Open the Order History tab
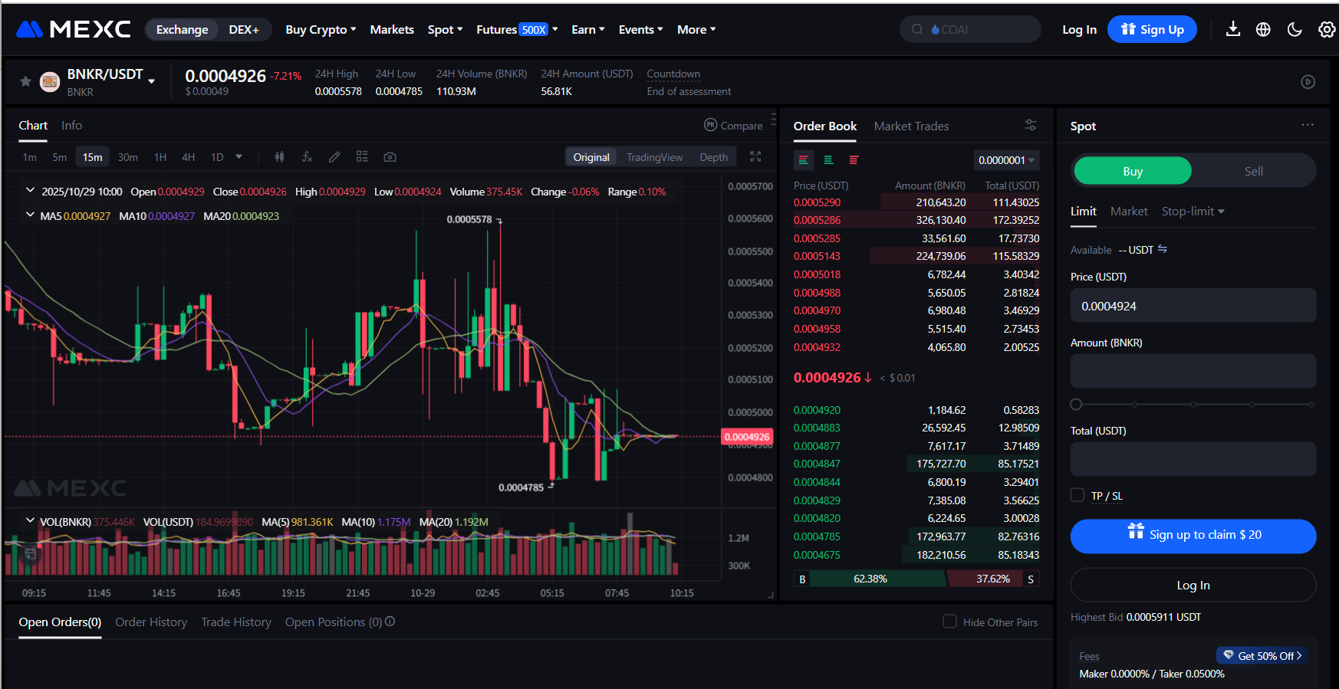1339x689 pixels. pyautogui.click(x=151, y=622)
